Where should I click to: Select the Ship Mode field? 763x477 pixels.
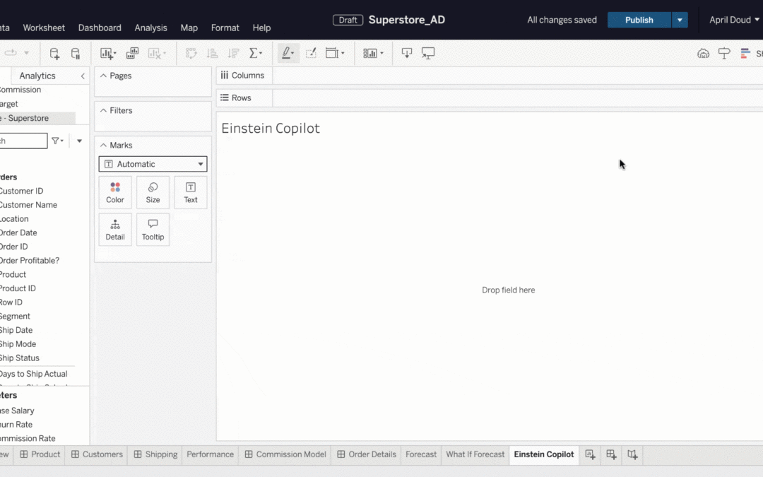point(18,344)
